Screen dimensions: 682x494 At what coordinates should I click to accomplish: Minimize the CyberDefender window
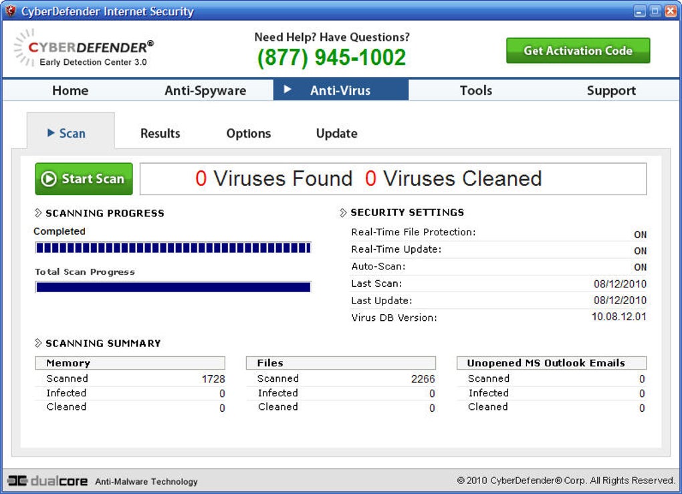(640, 11)
